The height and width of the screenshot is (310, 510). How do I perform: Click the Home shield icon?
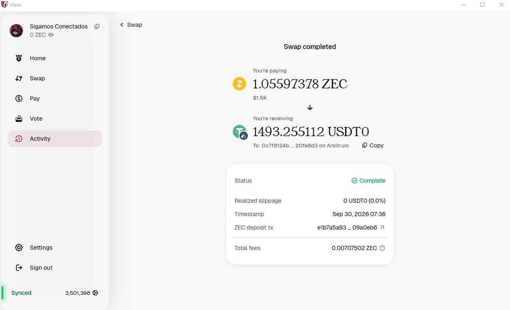pyautogui.click(x=19, y=58)
